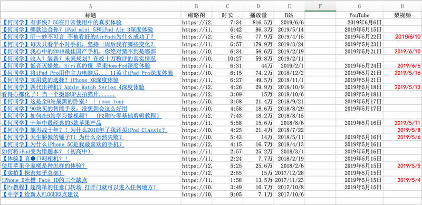
Task: Open link iPhone X吐槽 Face ID的三个缺点
Action: click(44, 180)
